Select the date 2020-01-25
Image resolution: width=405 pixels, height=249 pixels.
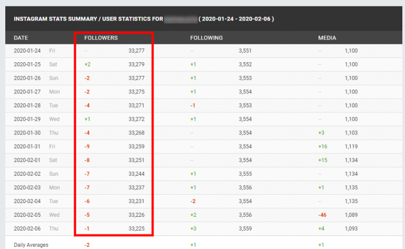point(27,64)
